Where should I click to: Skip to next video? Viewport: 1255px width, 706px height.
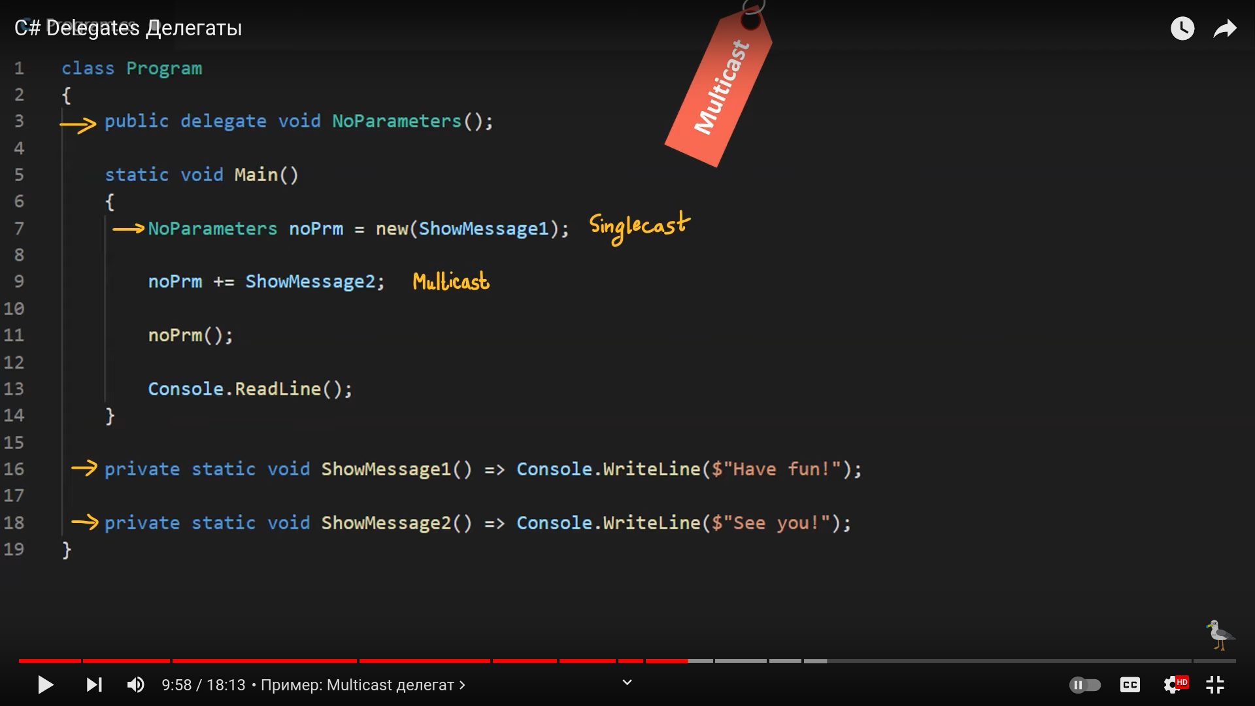click(x=94, y=684)
